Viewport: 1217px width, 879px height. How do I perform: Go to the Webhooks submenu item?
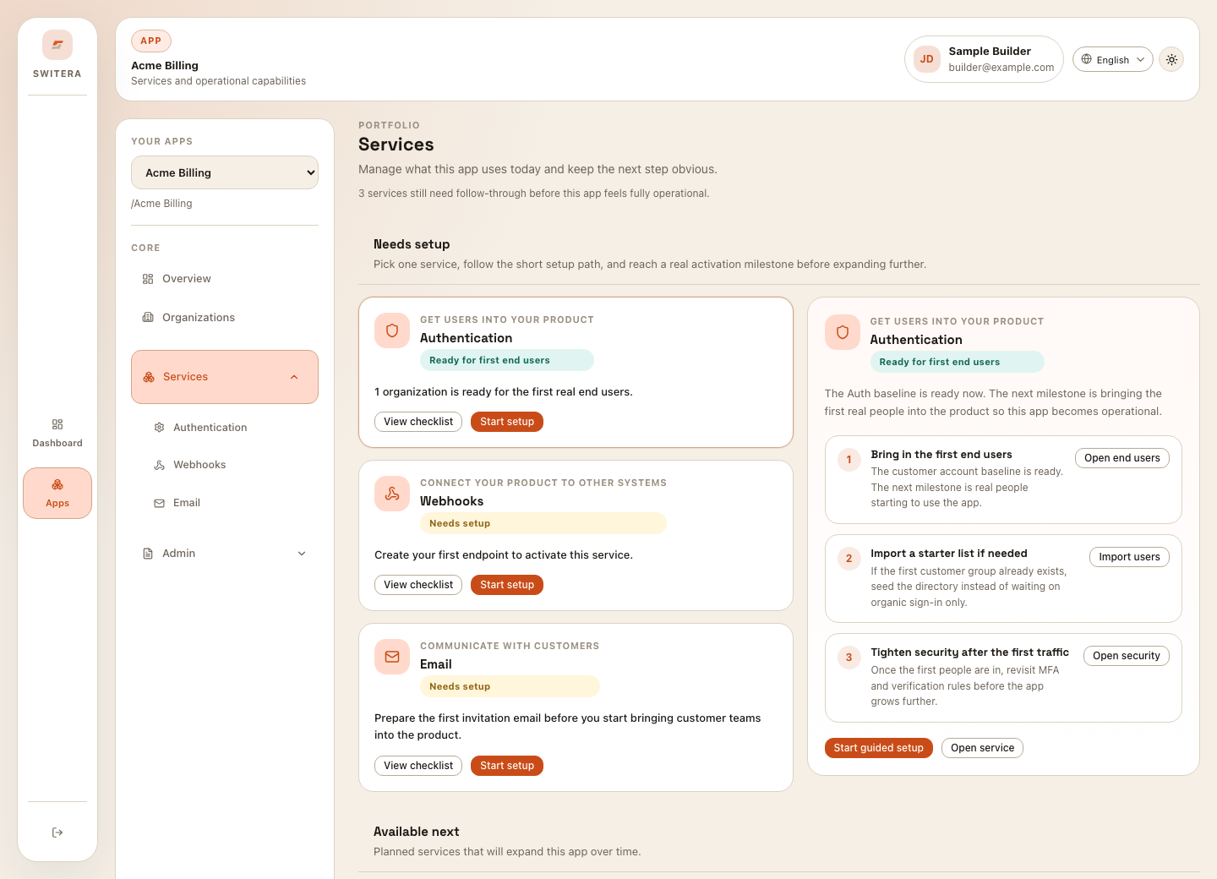tap(230, 465)
